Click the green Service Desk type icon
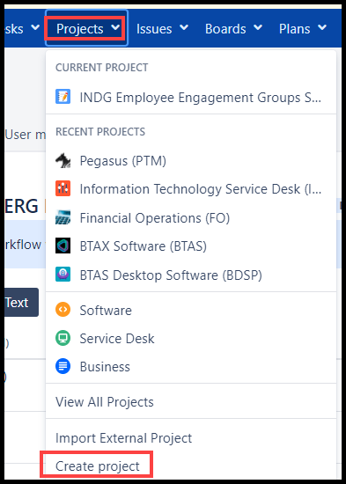Image resolution: width=346 pixels, height=484 pixels. coord(63,338)
